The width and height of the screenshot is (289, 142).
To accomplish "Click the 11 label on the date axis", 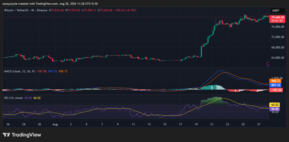I will [x=133, y=124].
